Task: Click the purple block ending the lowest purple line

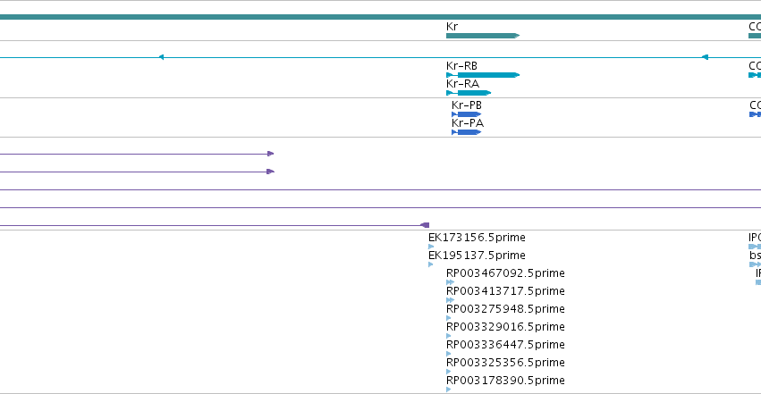Action: pos(425,225)
